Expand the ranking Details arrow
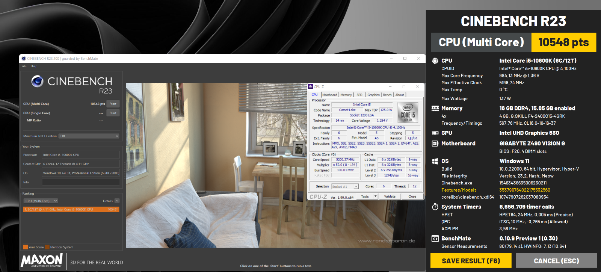Image resolution: width=601 pixels, height=272 pixels. 117,201
